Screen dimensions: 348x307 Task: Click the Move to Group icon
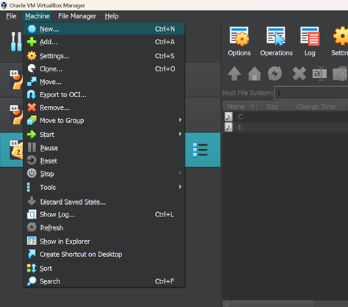click(32, 120)
